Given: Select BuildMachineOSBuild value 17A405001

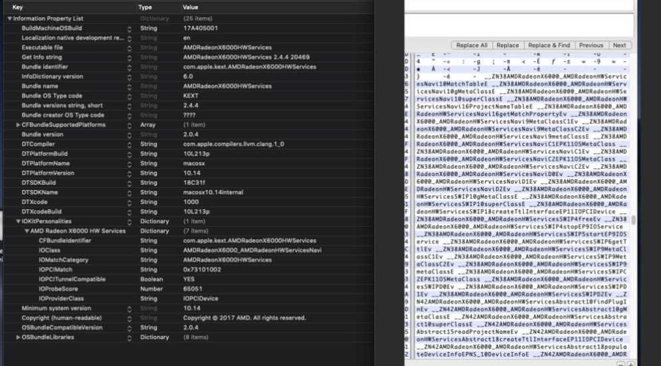Looking at the screenshot, I should click(x=200, y=29).
